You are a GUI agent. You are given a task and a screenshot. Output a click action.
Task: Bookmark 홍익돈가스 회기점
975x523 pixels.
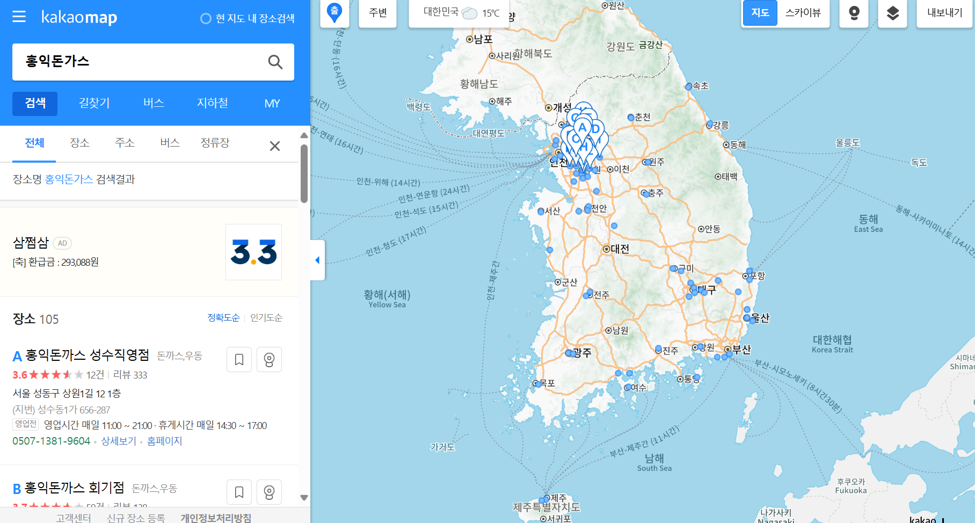(x=239, y=492)
